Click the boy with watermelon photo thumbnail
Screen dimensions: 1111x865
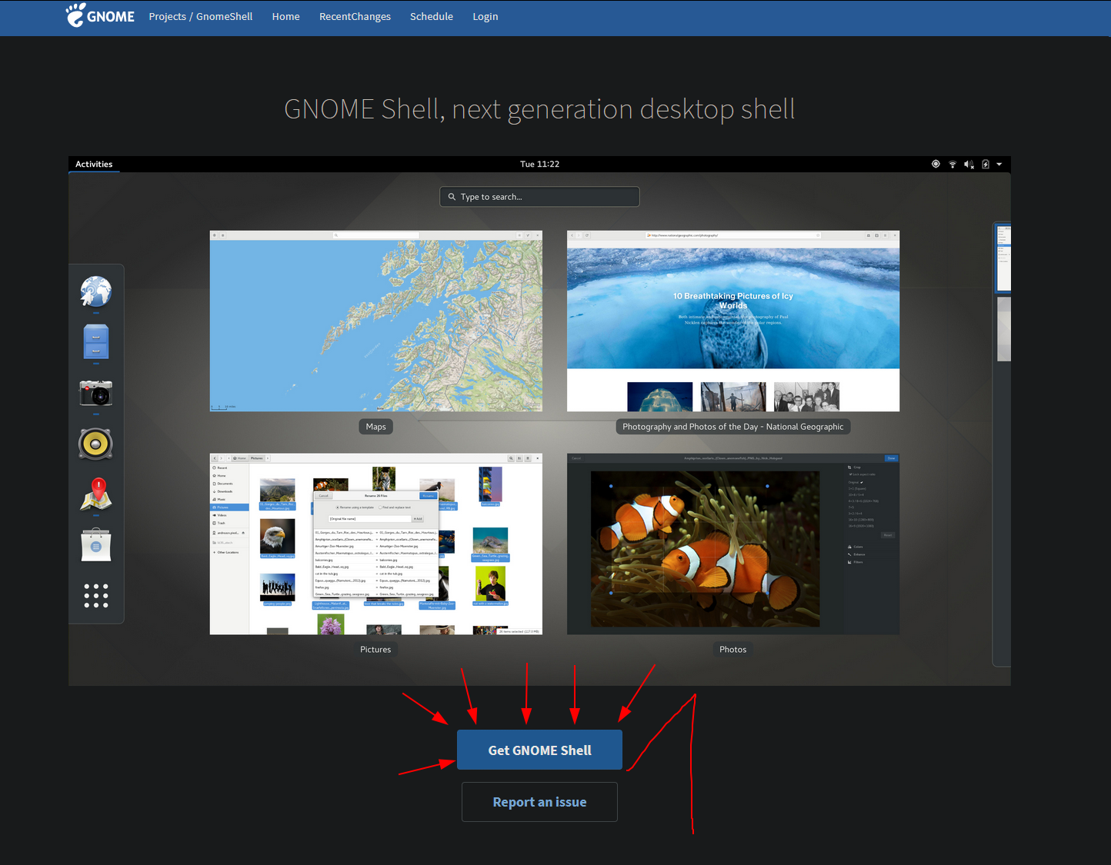point(490,584)
